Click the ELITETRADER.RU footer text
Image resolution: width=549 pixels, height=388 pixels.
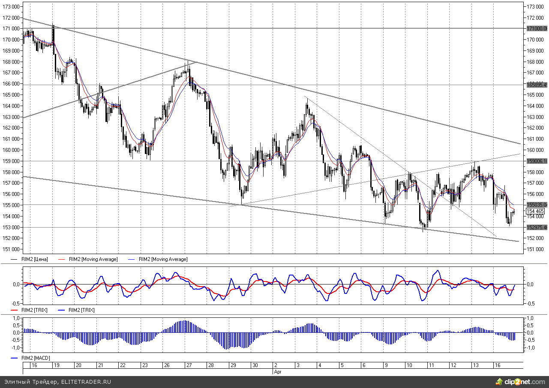tap(86, 382)
